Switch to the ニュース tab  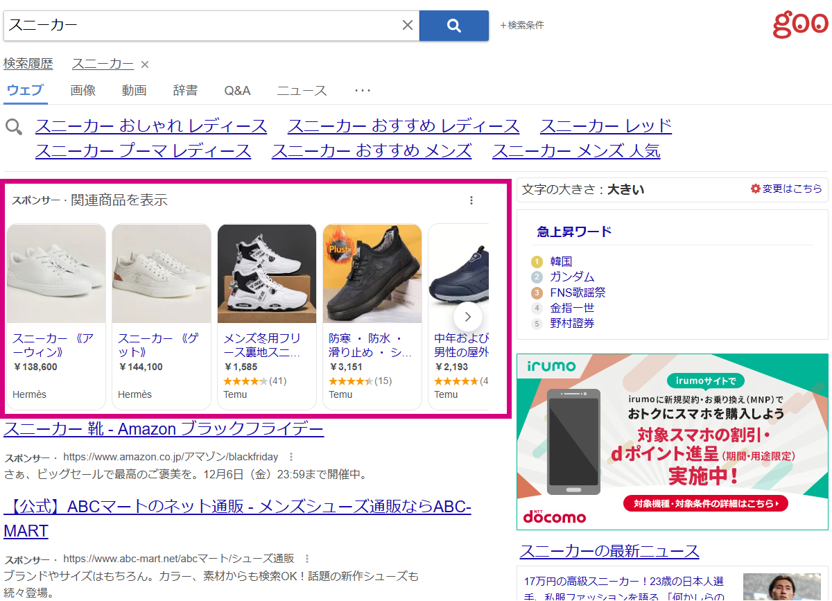302,90
